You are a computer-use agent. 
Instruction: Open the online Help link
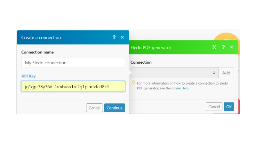click(180, 88)
